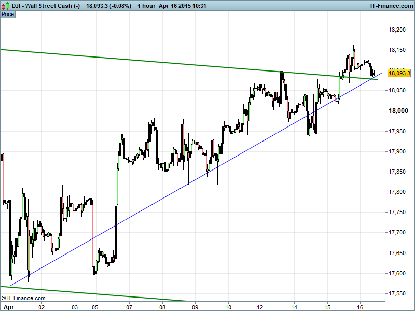The width and height of the screenshot is (415, 311).
Task: Click the 18,200 price axis label
Action: click(x=399, y=30)
